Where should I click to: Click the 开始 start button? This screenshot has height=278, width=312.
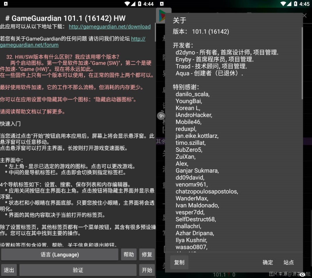coord(147,270)
